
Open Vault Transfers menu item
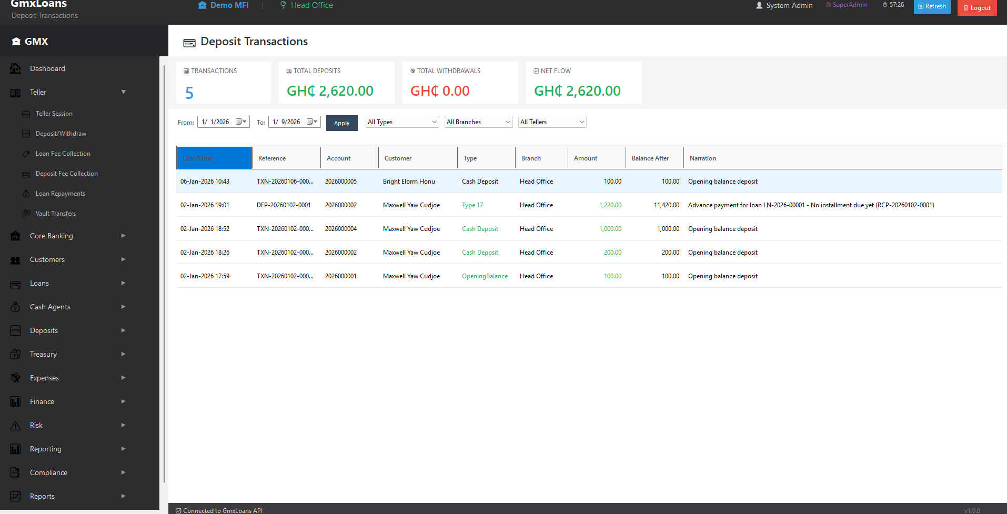click(56, 214)
